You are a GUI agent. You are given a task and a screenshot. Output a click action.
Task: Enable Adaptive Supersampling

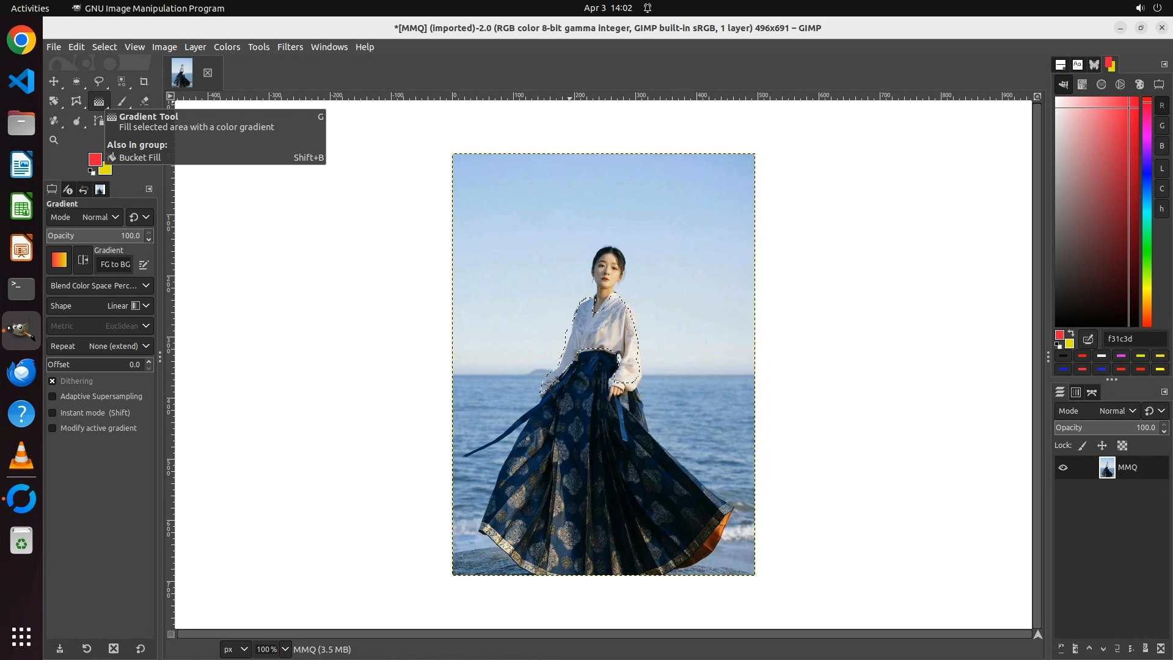pyautogui.click(x=53, y=397)
